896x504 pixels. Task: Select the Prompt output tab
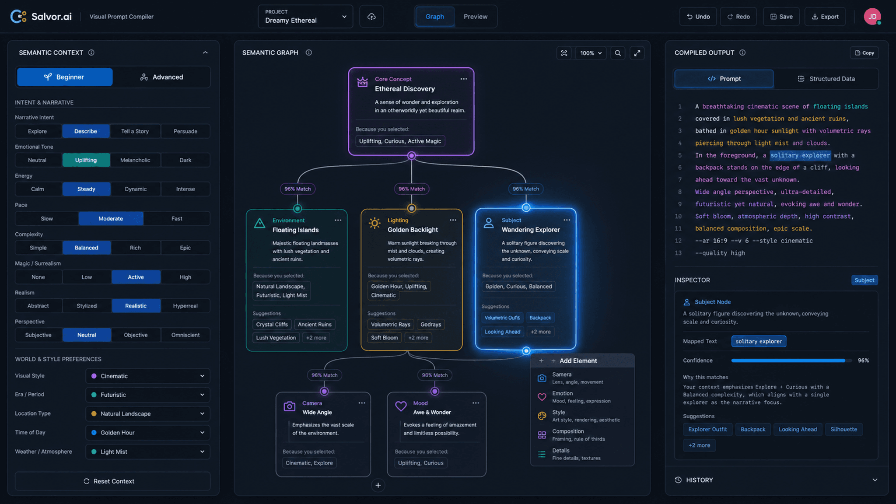[724, 79]
